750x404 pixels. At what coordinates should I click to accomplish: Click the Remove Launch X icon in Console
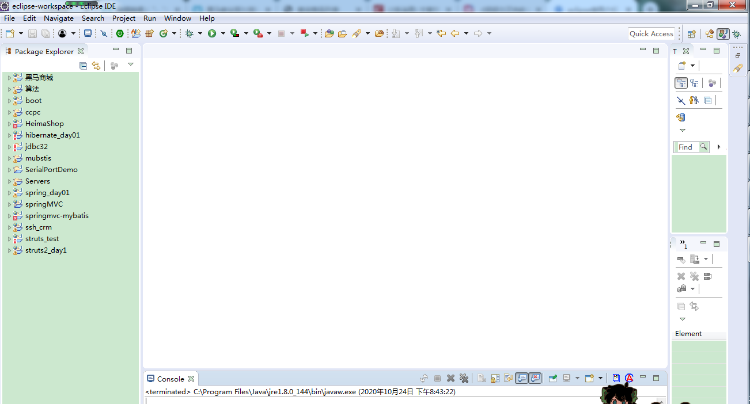tap(451, 378)
